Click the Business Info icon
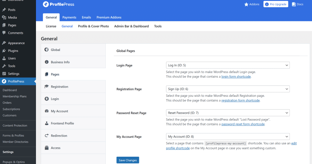This screenshot has width=312, height=164. tap(47, 62)
